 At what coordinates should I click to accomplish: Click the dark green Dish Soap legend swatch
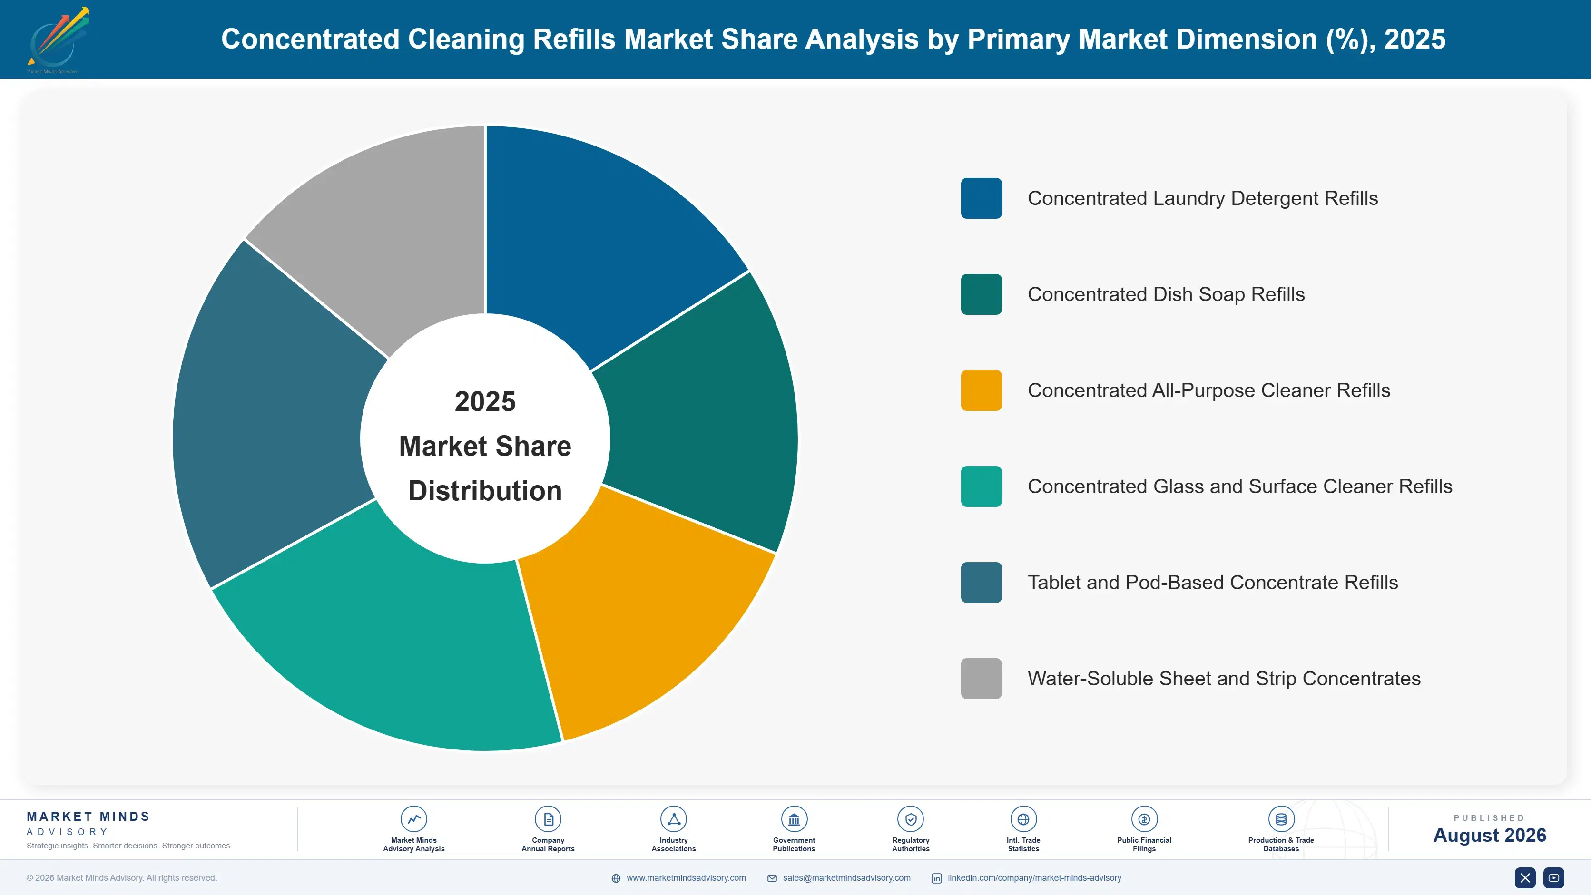[x=982, y=294]
